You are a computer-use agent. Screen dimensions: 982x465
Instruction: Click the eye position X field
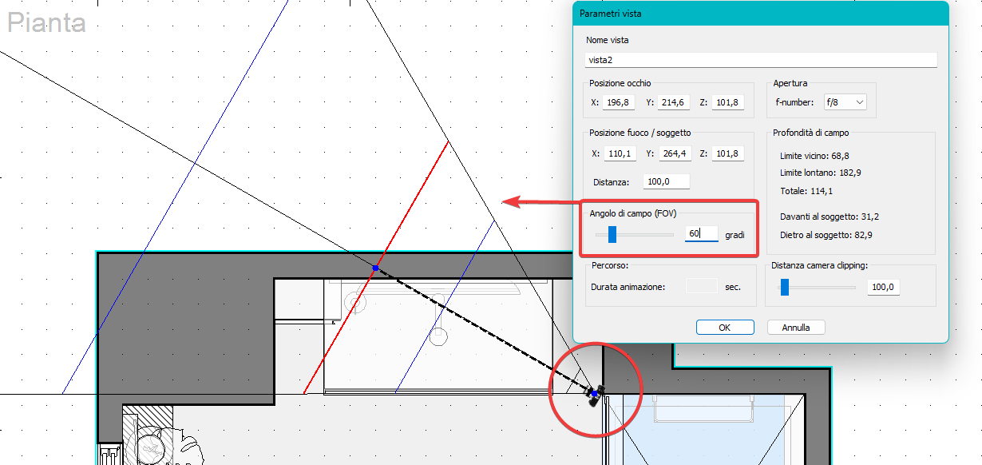(619, 102)
